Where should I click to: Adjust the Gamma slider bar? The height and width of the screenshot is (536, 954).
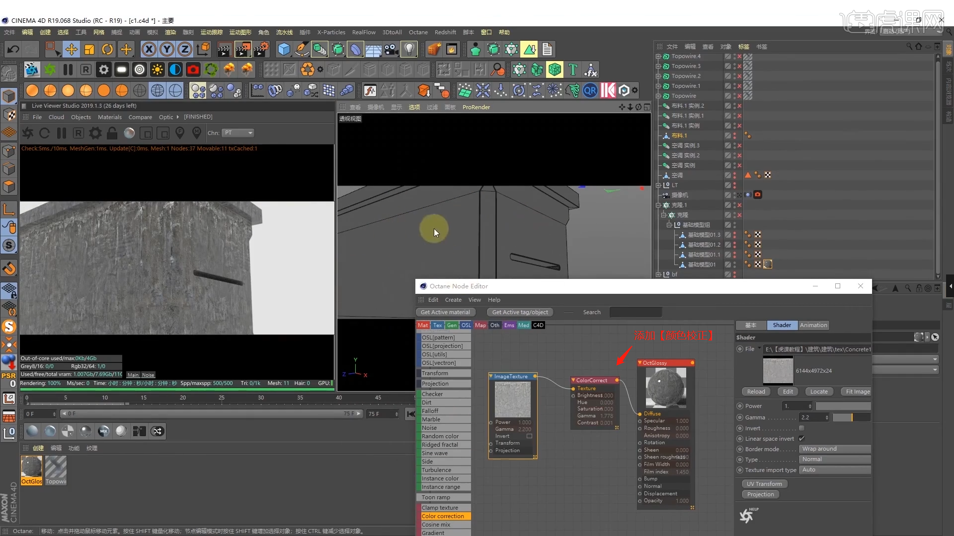tap(852, 418)
